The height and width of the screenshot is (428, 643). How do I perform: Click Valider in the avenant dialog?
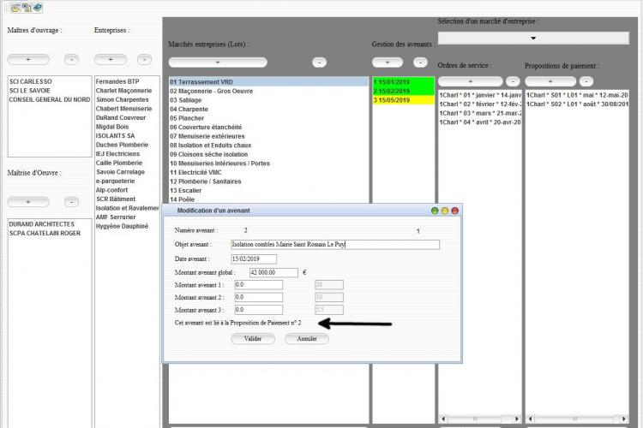[253, 339]
